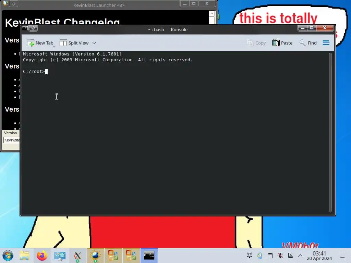Click the Microsoft Windows version text line

pyautogui.click(x=72, y=54)
